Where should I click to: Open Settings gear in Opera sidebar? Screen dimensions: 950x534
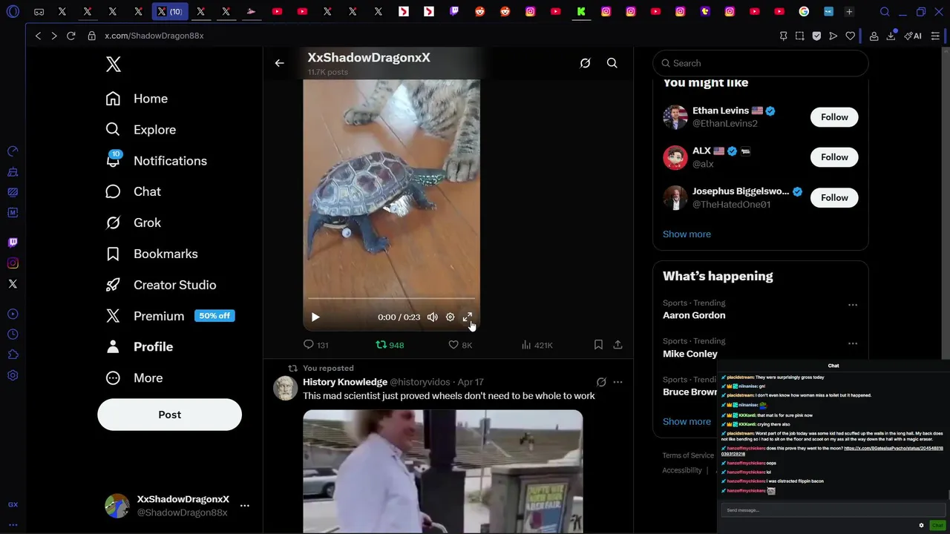point(13,376)
